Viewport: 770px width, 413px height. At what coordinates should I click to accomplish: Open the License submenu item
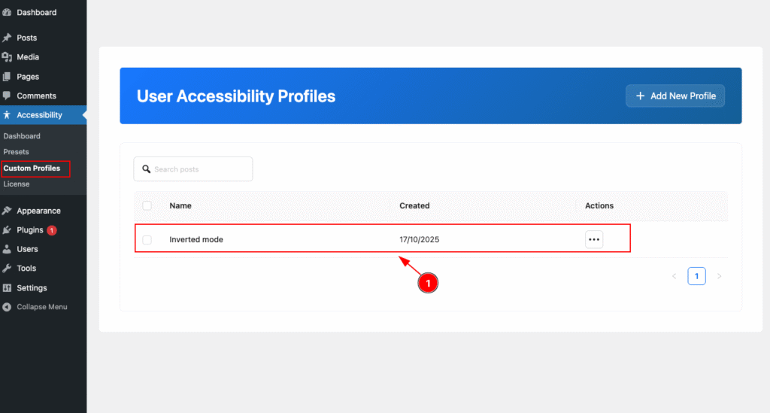click(17, 184)
